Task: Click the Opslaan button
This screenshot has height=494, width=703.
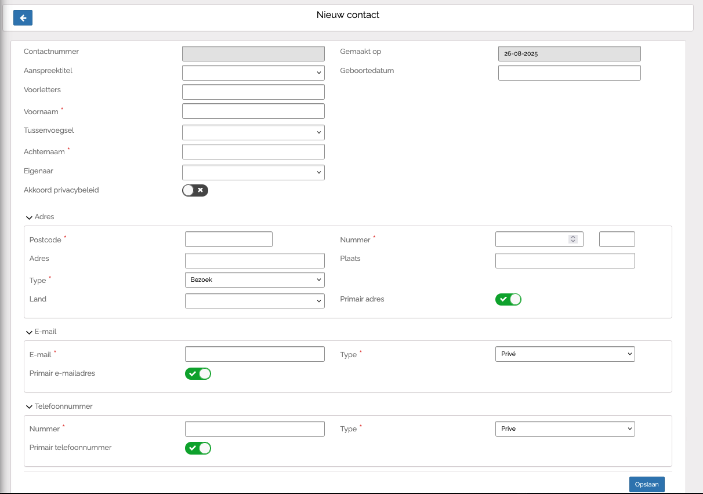Action: click(647, 484)
